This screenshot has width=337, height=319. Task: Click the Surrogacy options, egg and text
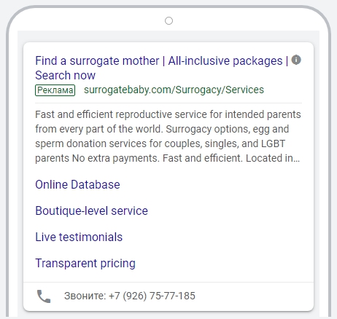tap(228, 129)
